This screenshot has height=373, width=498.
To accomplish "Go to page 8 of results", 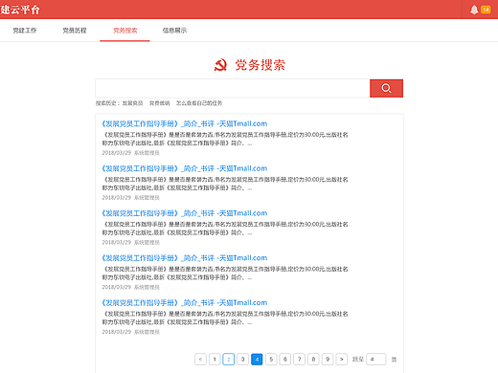I will tap(313, 360).
